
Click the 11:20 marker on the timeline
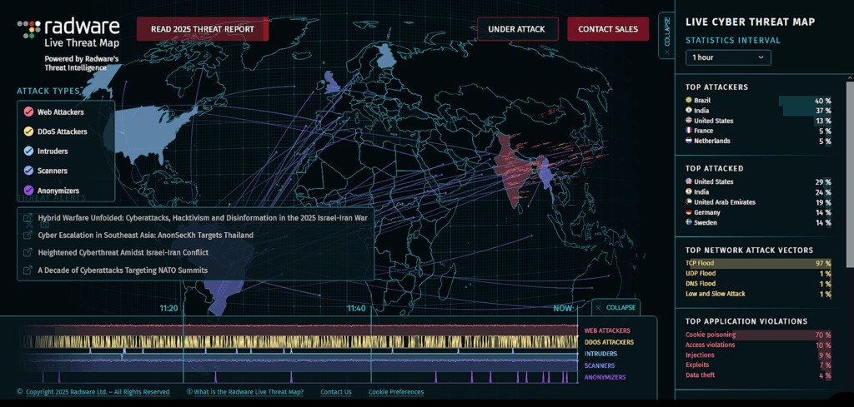coord(169,309)
